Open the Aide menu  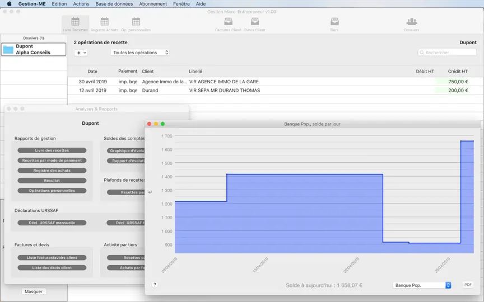click(201, 4)
